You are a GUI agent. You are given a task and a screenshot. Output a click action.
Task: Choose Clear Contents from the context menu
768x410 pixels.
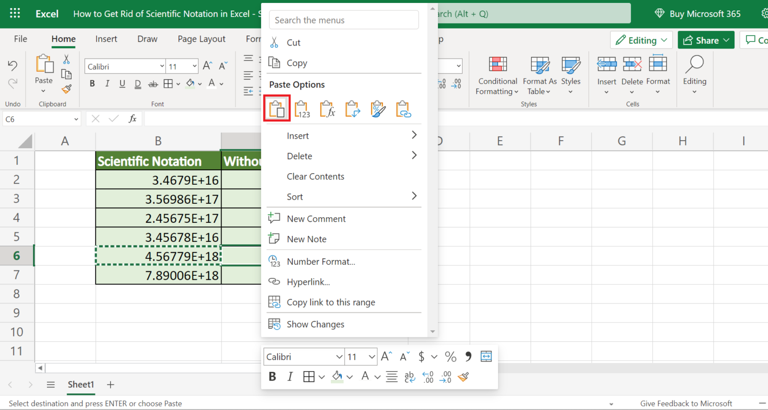tap(315, 176)
